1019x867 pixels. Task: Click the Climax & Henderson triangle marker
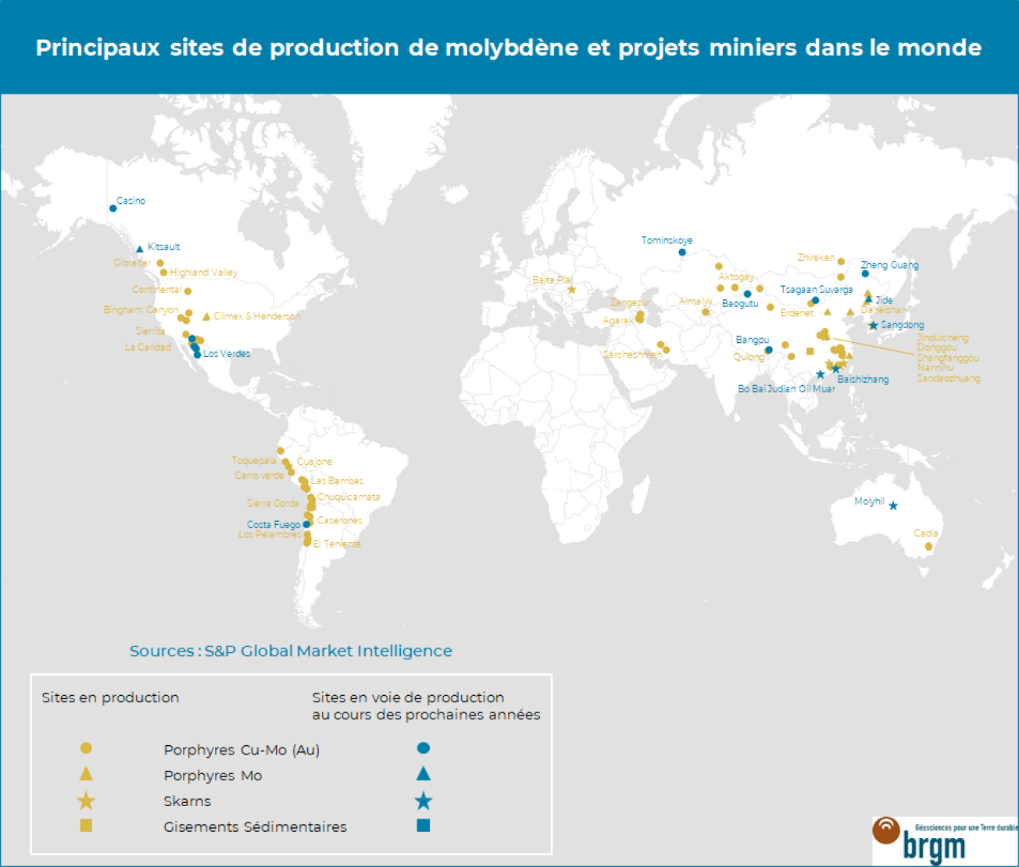(206, 316)
